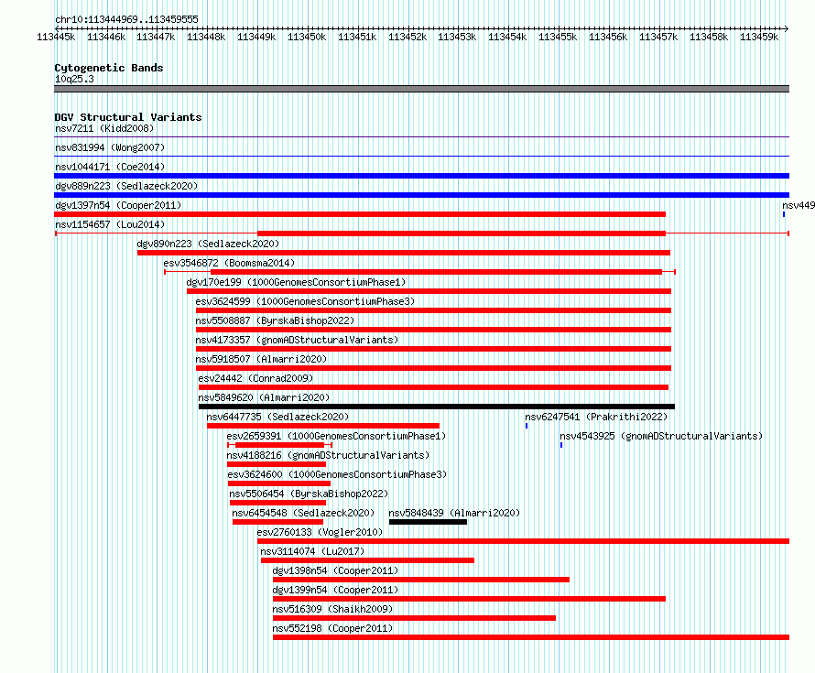This screenshot has height=673, width=815.
Task: Click nsv1154657 (Lou2014) label
Action: (110, 224)
